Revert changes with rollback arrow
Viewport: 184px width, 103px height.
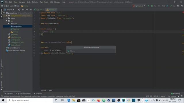point(178,6)
